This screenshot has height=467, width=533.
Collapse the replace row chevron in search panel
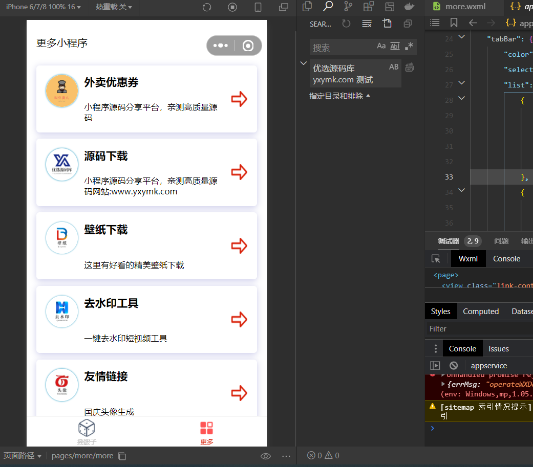[304, 63]
